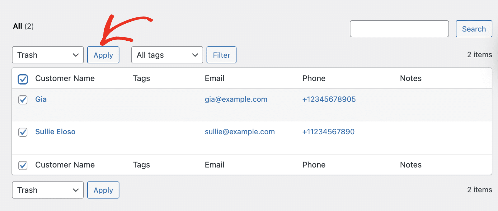Click the Customer Name header column label
This screenshot has width=498, height=211.
click(65, 78)
